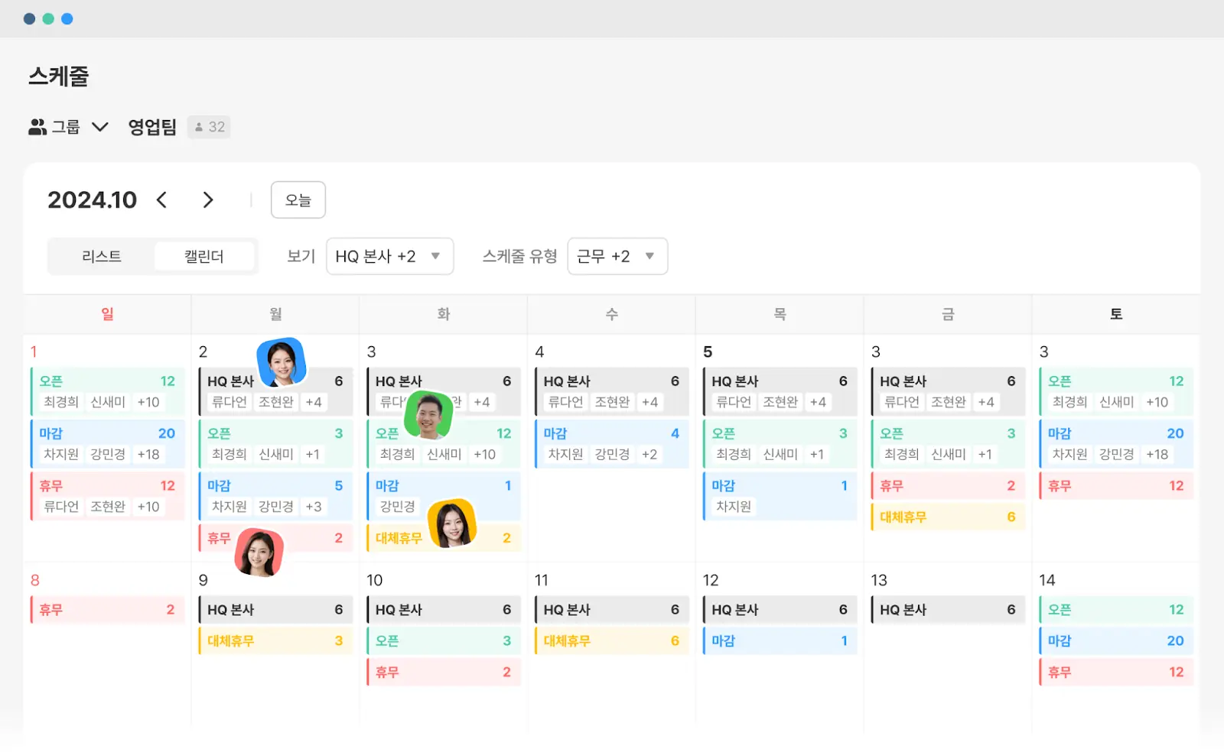This screenshot has width=1224, height=752.
Task: Click date number 11 in calendar
Action: coord(542,580)
